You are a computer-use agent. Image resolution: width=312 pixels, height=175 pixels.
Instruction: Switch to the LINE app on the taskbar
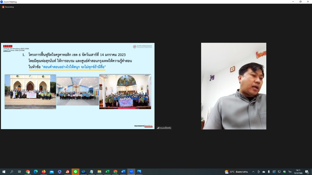pos(76,172)
